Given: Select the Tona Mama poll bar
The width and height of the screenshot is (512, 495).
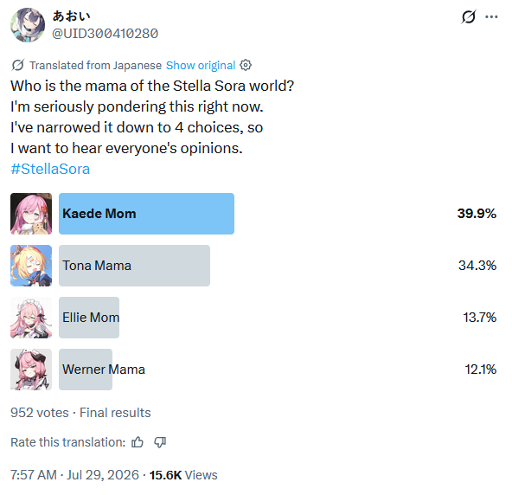Looking at the screenshot, I should click(x=135, y=266).
